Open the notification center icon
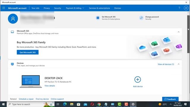 click(185, 104)
